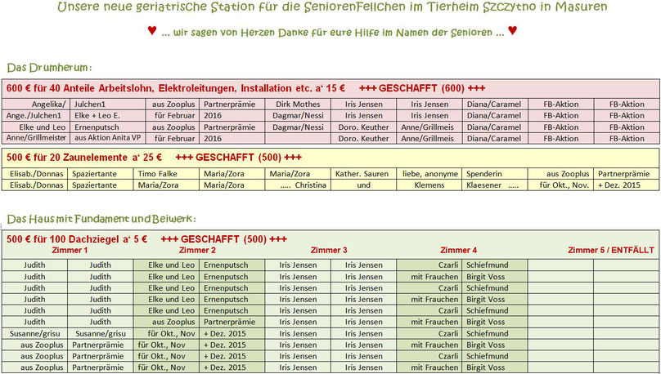This screenshot has width=661, height=374.
Task: Select the 'Dirk Mothes' cell
Action: point(298,105)
